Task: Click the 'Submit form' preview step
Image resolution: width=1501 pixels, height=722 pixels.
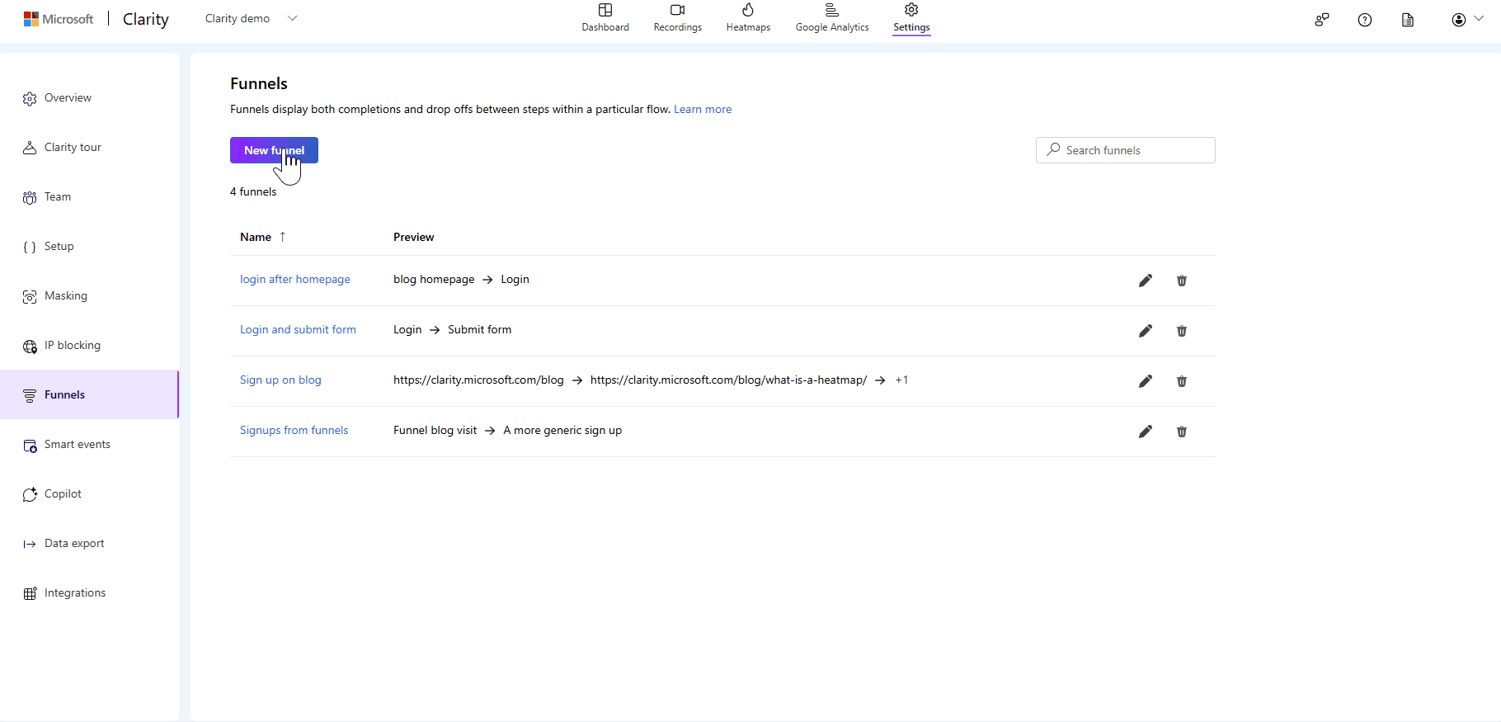Action: (479, 330)
